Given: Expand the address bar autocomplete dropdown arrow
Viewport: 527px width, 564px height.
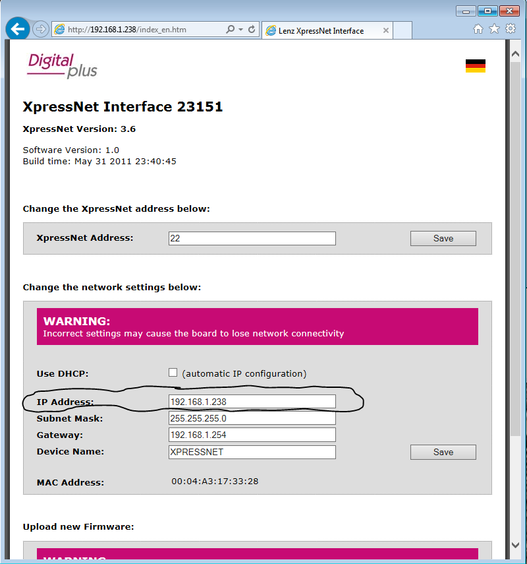Looking at the screenshot, I should point(240,30).
